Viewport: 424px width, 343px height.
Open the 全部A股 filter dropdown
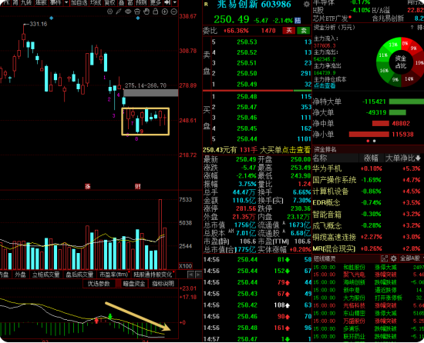point(411,258)
